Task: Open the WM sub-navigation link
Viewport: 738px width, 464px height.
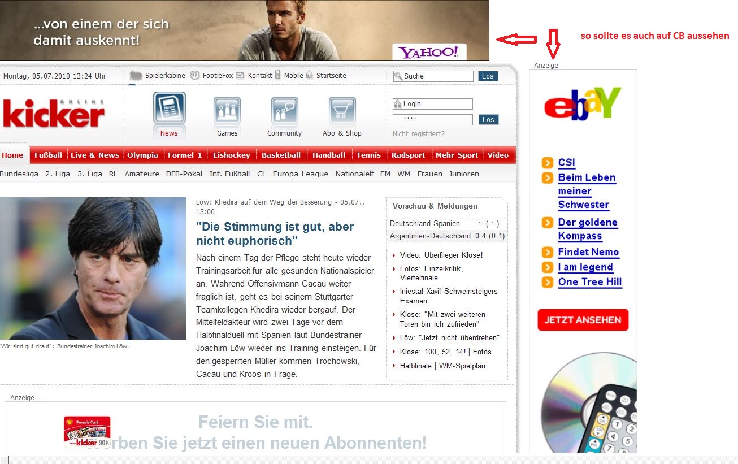Action: (403, 174)
